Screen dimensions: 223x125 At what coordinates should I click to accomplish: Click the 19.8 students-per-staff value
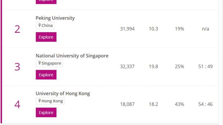(x=153, y=67)
